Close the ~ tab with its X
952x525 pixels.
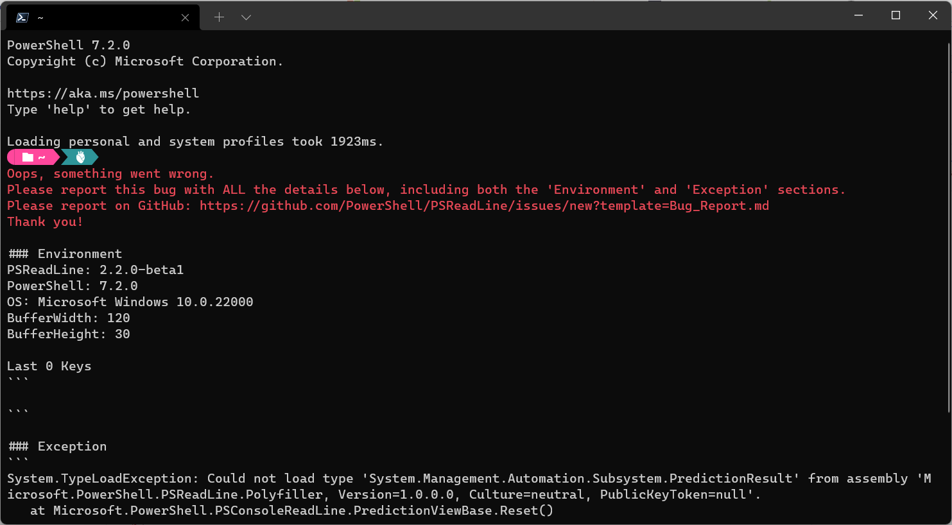click(185, 17)
